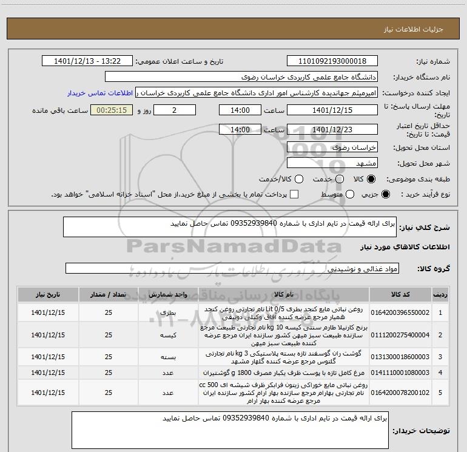This screenshot has width=467, height=452.
Task: Open اطلاعات تماس خریدار link
Action: [100, 93]
